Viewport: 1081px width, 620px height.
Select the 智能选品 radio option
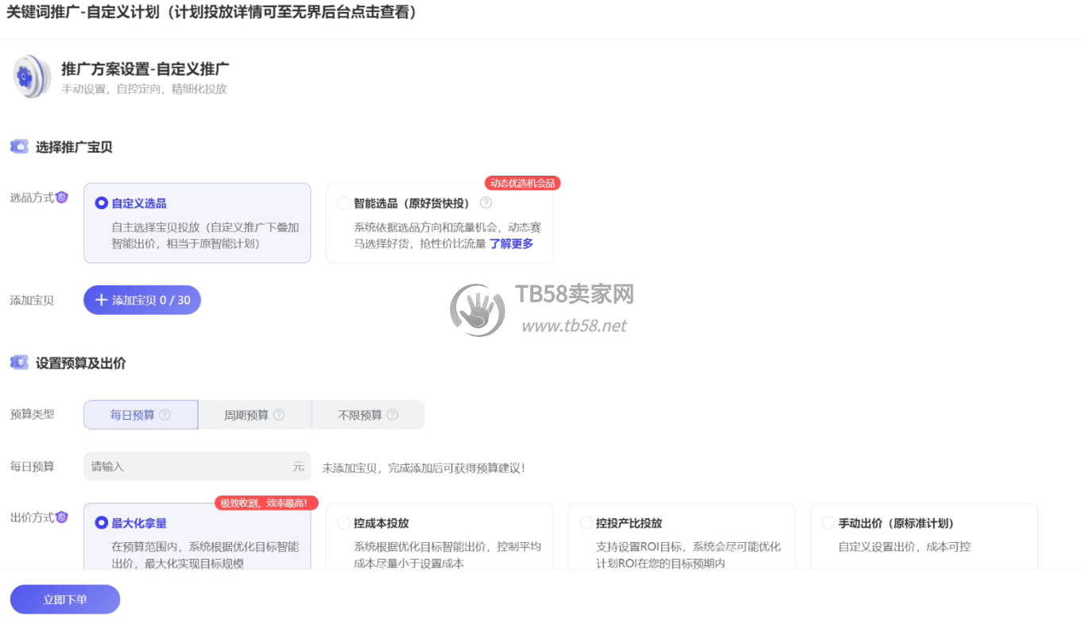[343, 203]
